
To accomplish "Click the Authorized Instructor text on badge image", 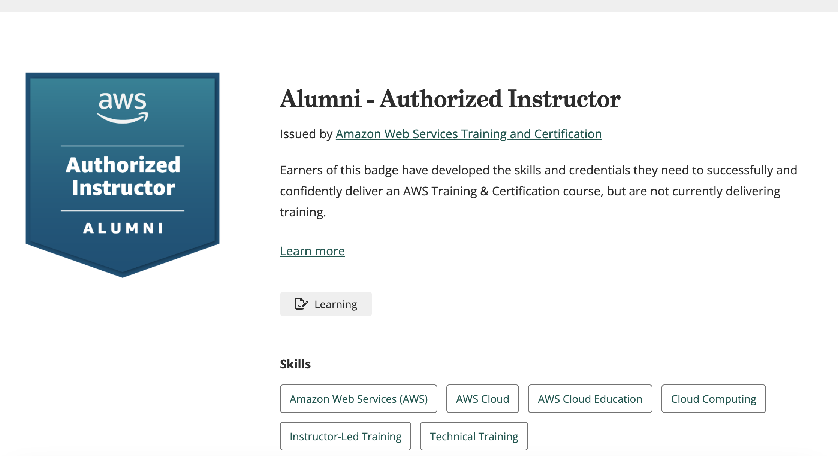I will click(123, 176).
